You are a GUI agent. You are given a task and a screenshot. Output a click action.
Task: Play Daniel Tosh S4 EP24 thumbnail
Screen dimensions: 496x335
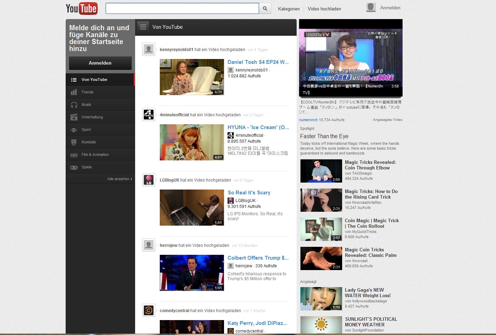pos(192,77)
